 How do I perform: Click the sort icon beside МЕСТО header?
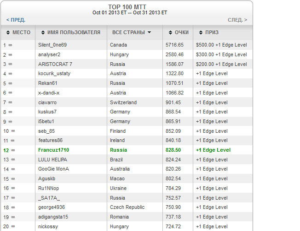[x=8, y=33]
